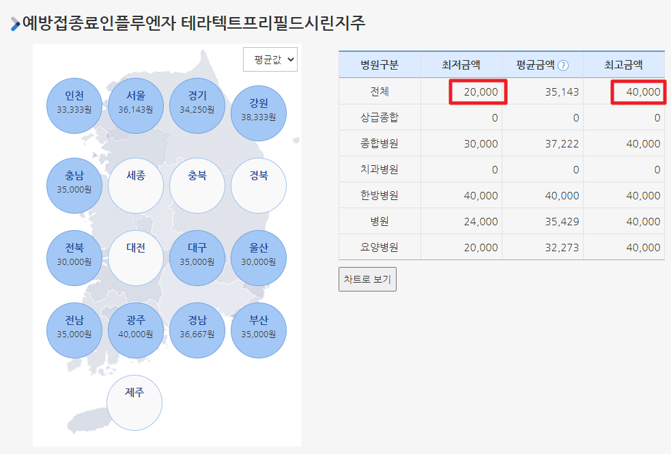671x454 pixels.
Task: Select the 부산 region bubble
Action: coord(259,330)
